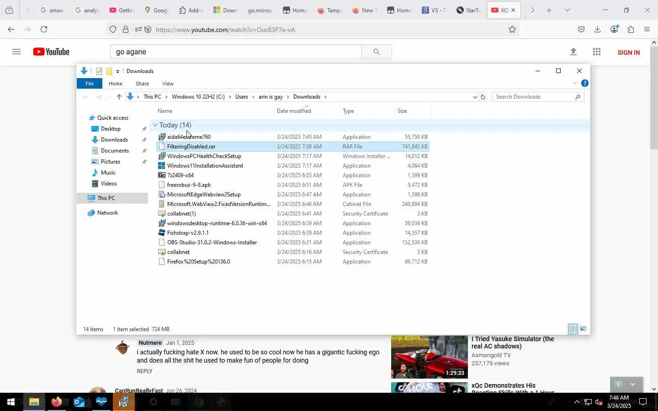Viewport: 658px width, 411px height.
Task: Open the View ribbon tab in Explorer
Action: (168, 84)
